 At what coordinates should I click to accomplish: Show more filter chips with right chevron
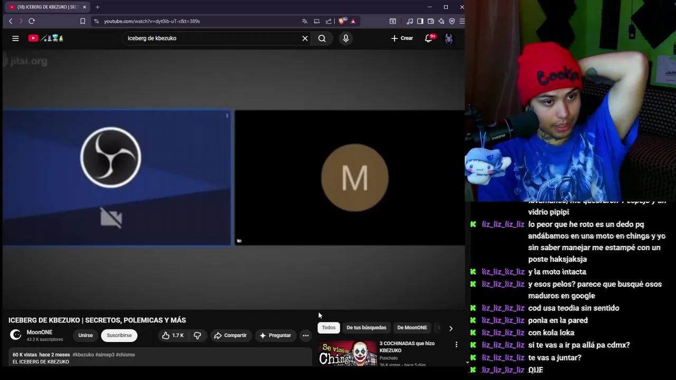(450, 328)
